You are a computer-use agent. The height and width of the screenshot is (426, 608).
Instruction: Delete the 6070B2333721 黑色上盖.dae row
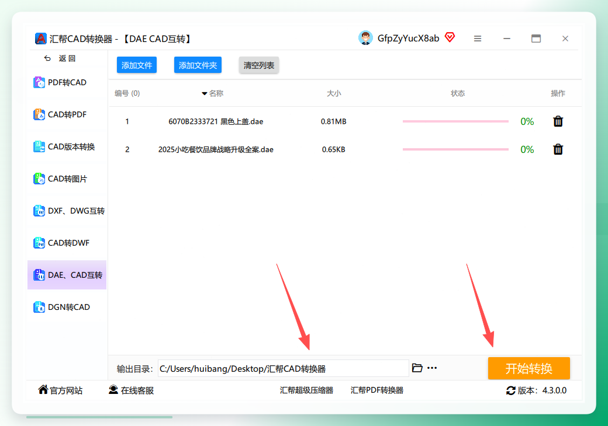558,121
